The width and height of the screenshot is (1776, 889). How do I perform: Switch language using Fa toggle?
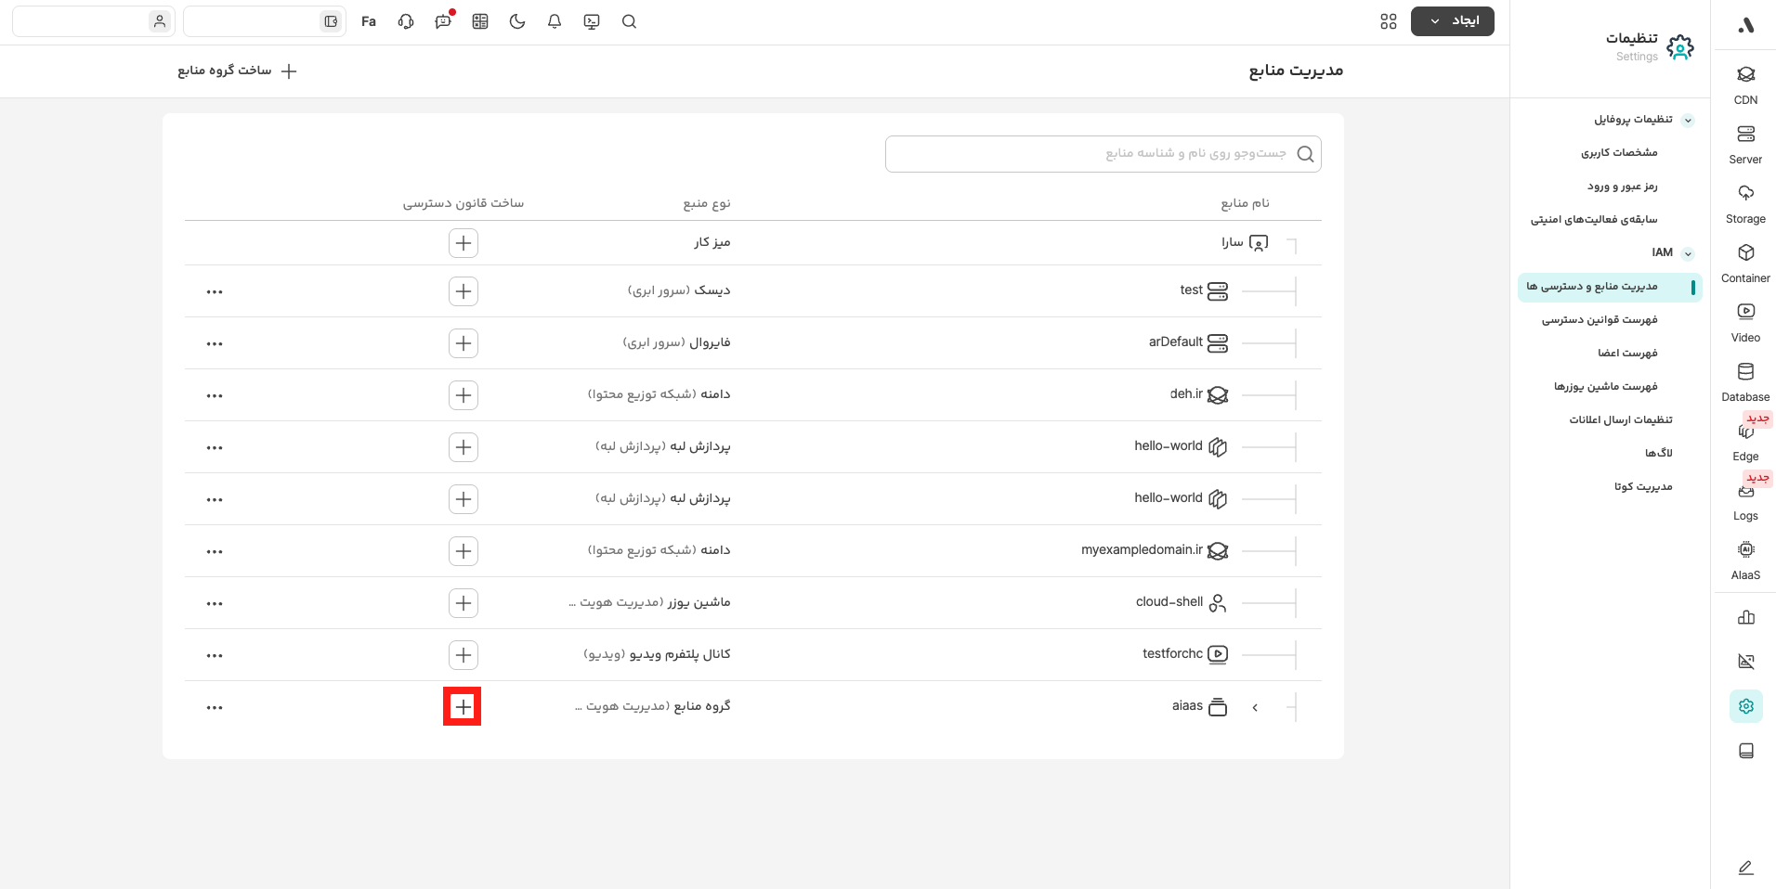[x=369, y=21]
